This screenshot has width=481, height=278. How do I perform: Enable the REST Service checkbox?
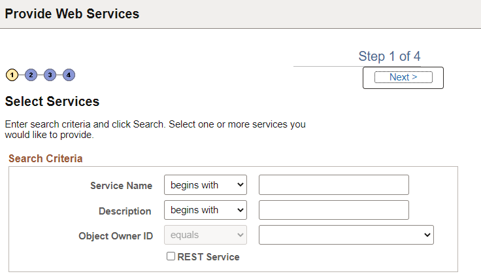(x=171, y=257)
